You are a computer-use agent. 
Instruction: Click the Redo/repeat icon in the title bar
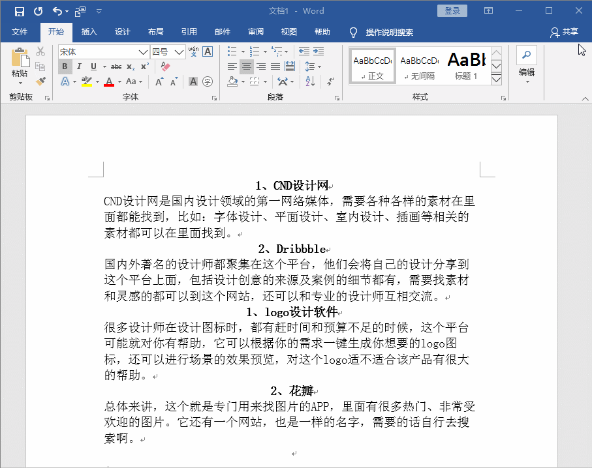(38, 11)
